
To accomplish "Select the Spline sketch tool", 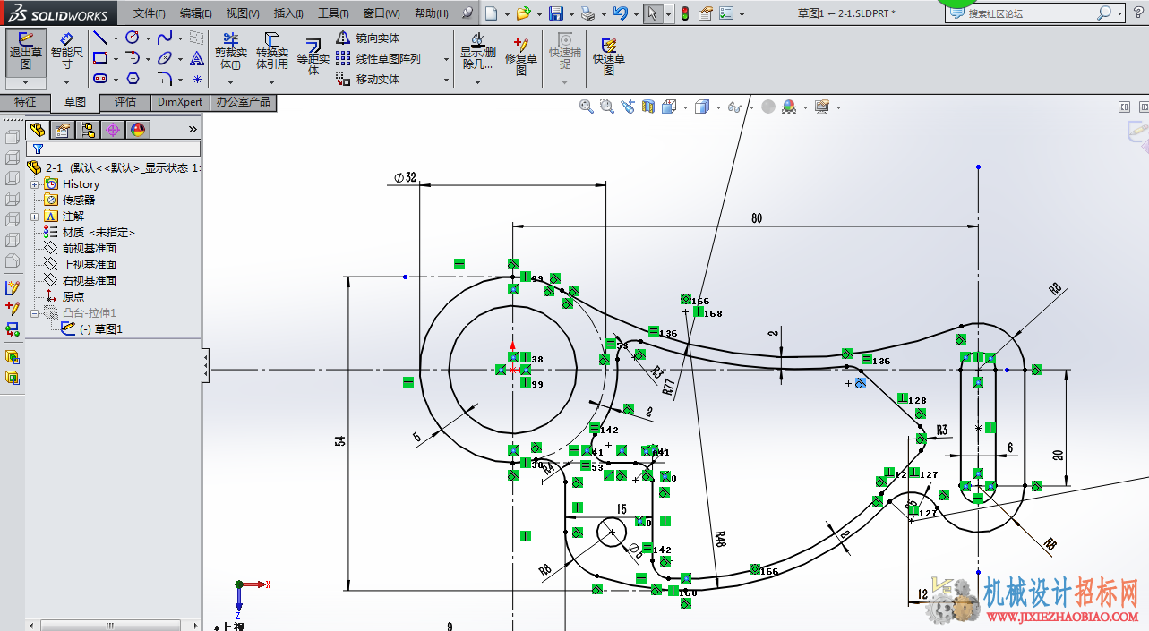I will [x=165, y=38].
